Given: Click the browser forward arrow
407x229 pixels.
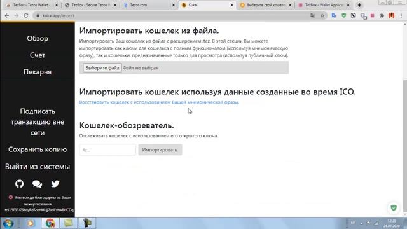Looking at the screenshot, I should click(17, 15).
